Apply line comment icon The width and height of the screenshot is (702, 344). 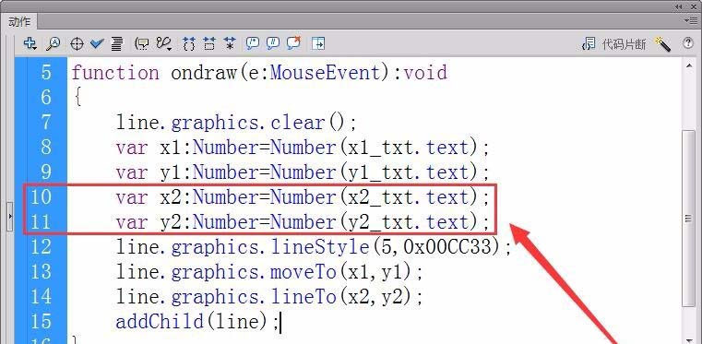tap(273, 43)
